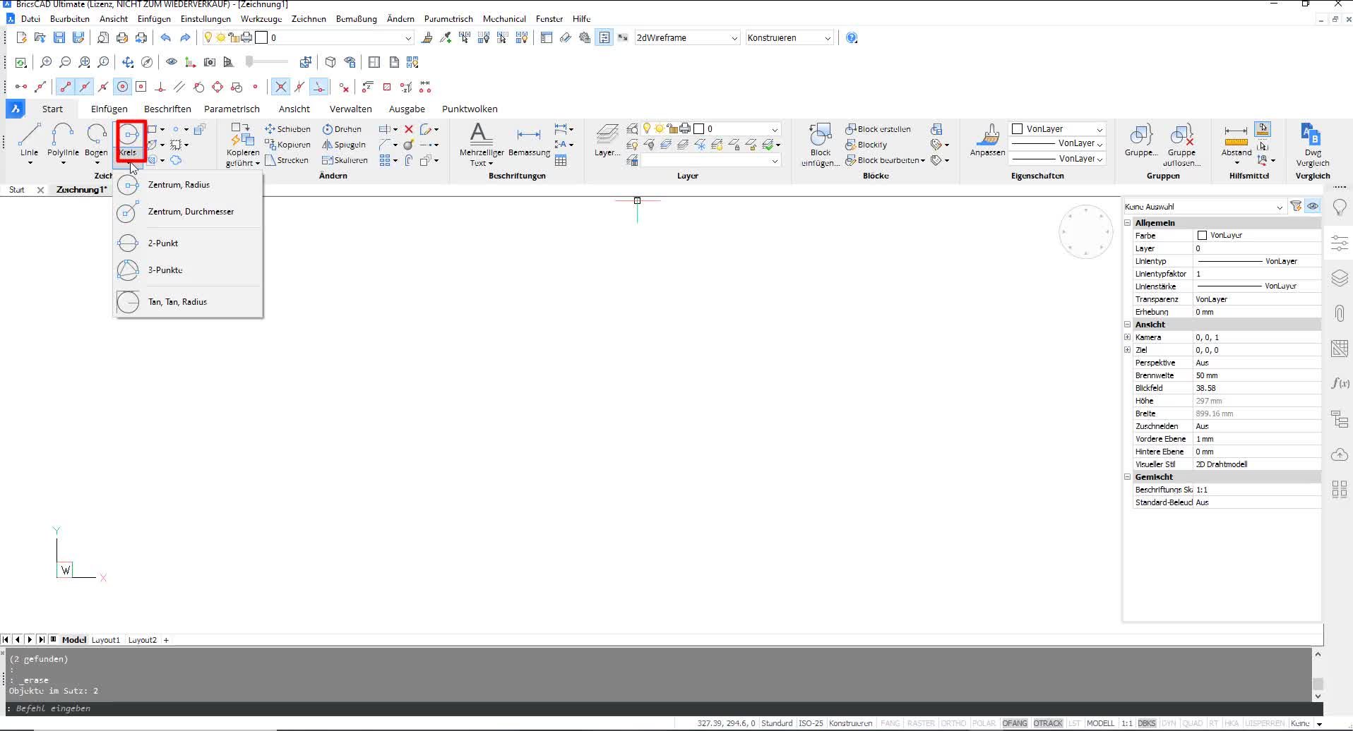Screen dimensions: 1353x731
Task: Click the Spiegeln mirror tool
Action: [x=344, y=145]
